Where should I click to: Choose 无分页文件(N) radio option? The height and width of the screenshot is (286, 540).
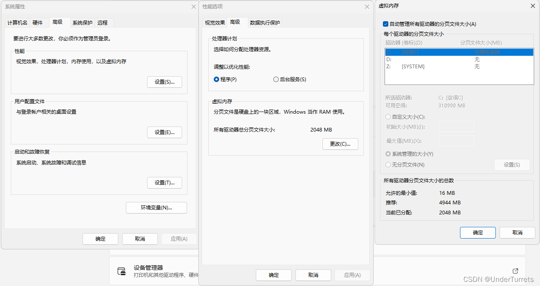pyautogui.click(x=388, y=165)
